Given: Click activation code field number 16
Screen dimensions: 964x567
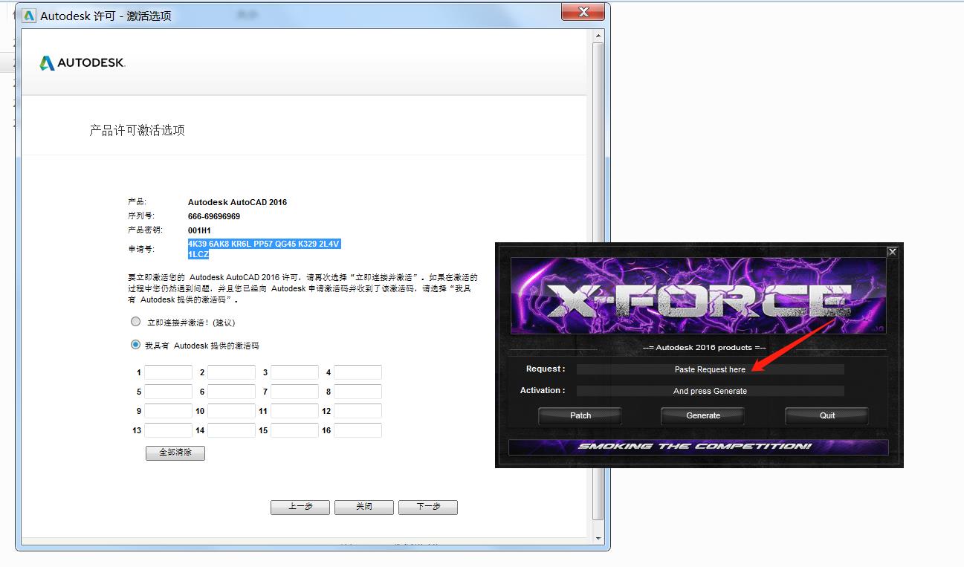Looking at the screenshot, I should coord(358,430).
